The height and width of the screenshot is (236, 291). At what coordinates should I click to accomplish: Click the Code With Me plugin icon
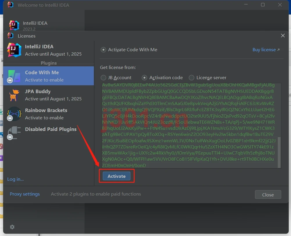(14, 76)
